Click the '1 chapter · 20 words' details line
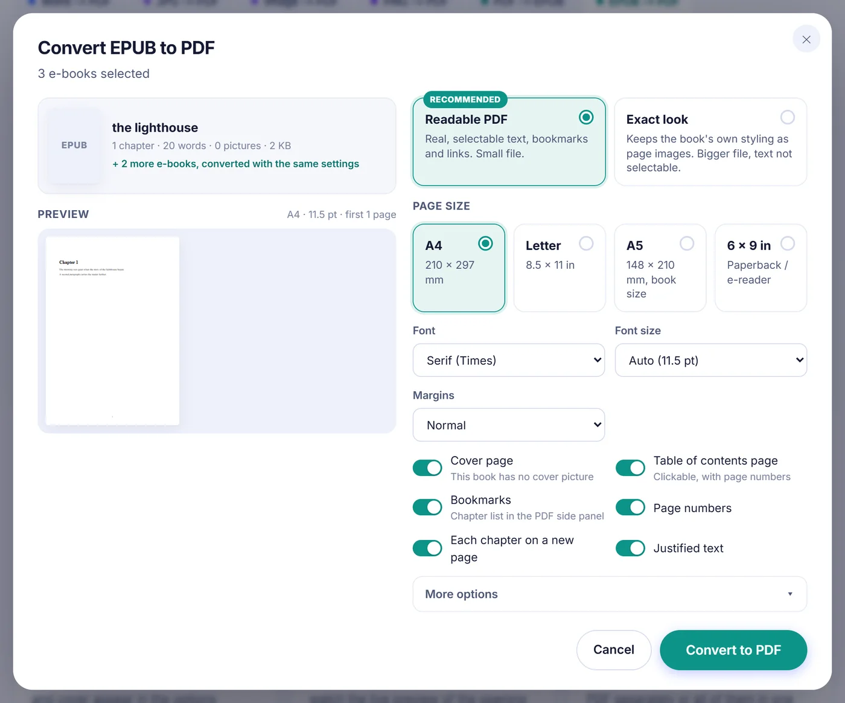The image size is (845, 703). [x=202, y=146]
